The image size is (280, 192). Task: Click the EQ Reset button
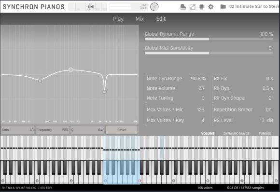122,130
